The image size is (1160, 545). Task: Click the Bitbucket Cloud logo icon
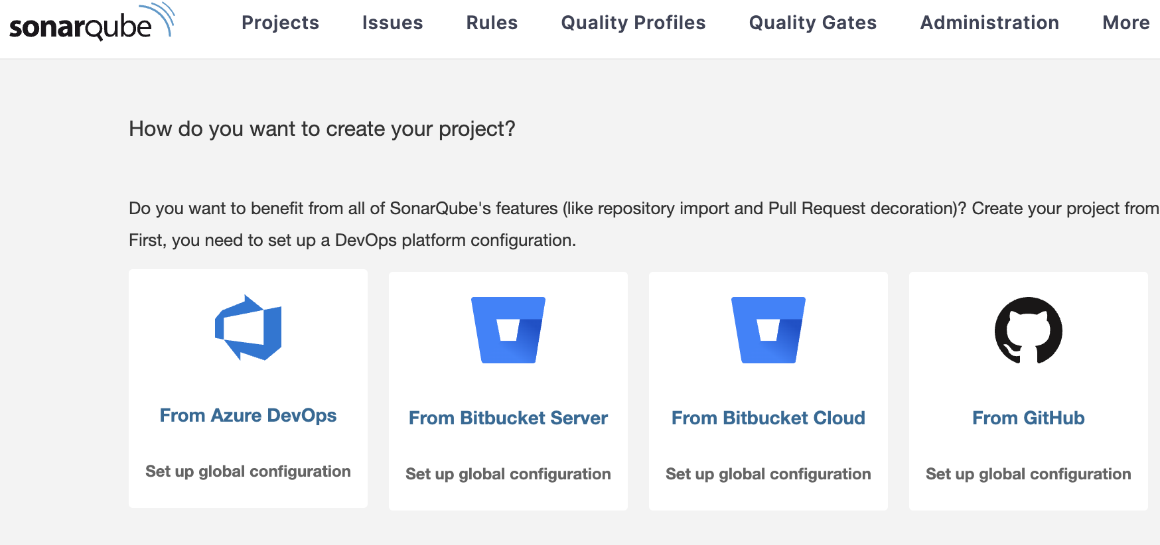tap(768, 330)
